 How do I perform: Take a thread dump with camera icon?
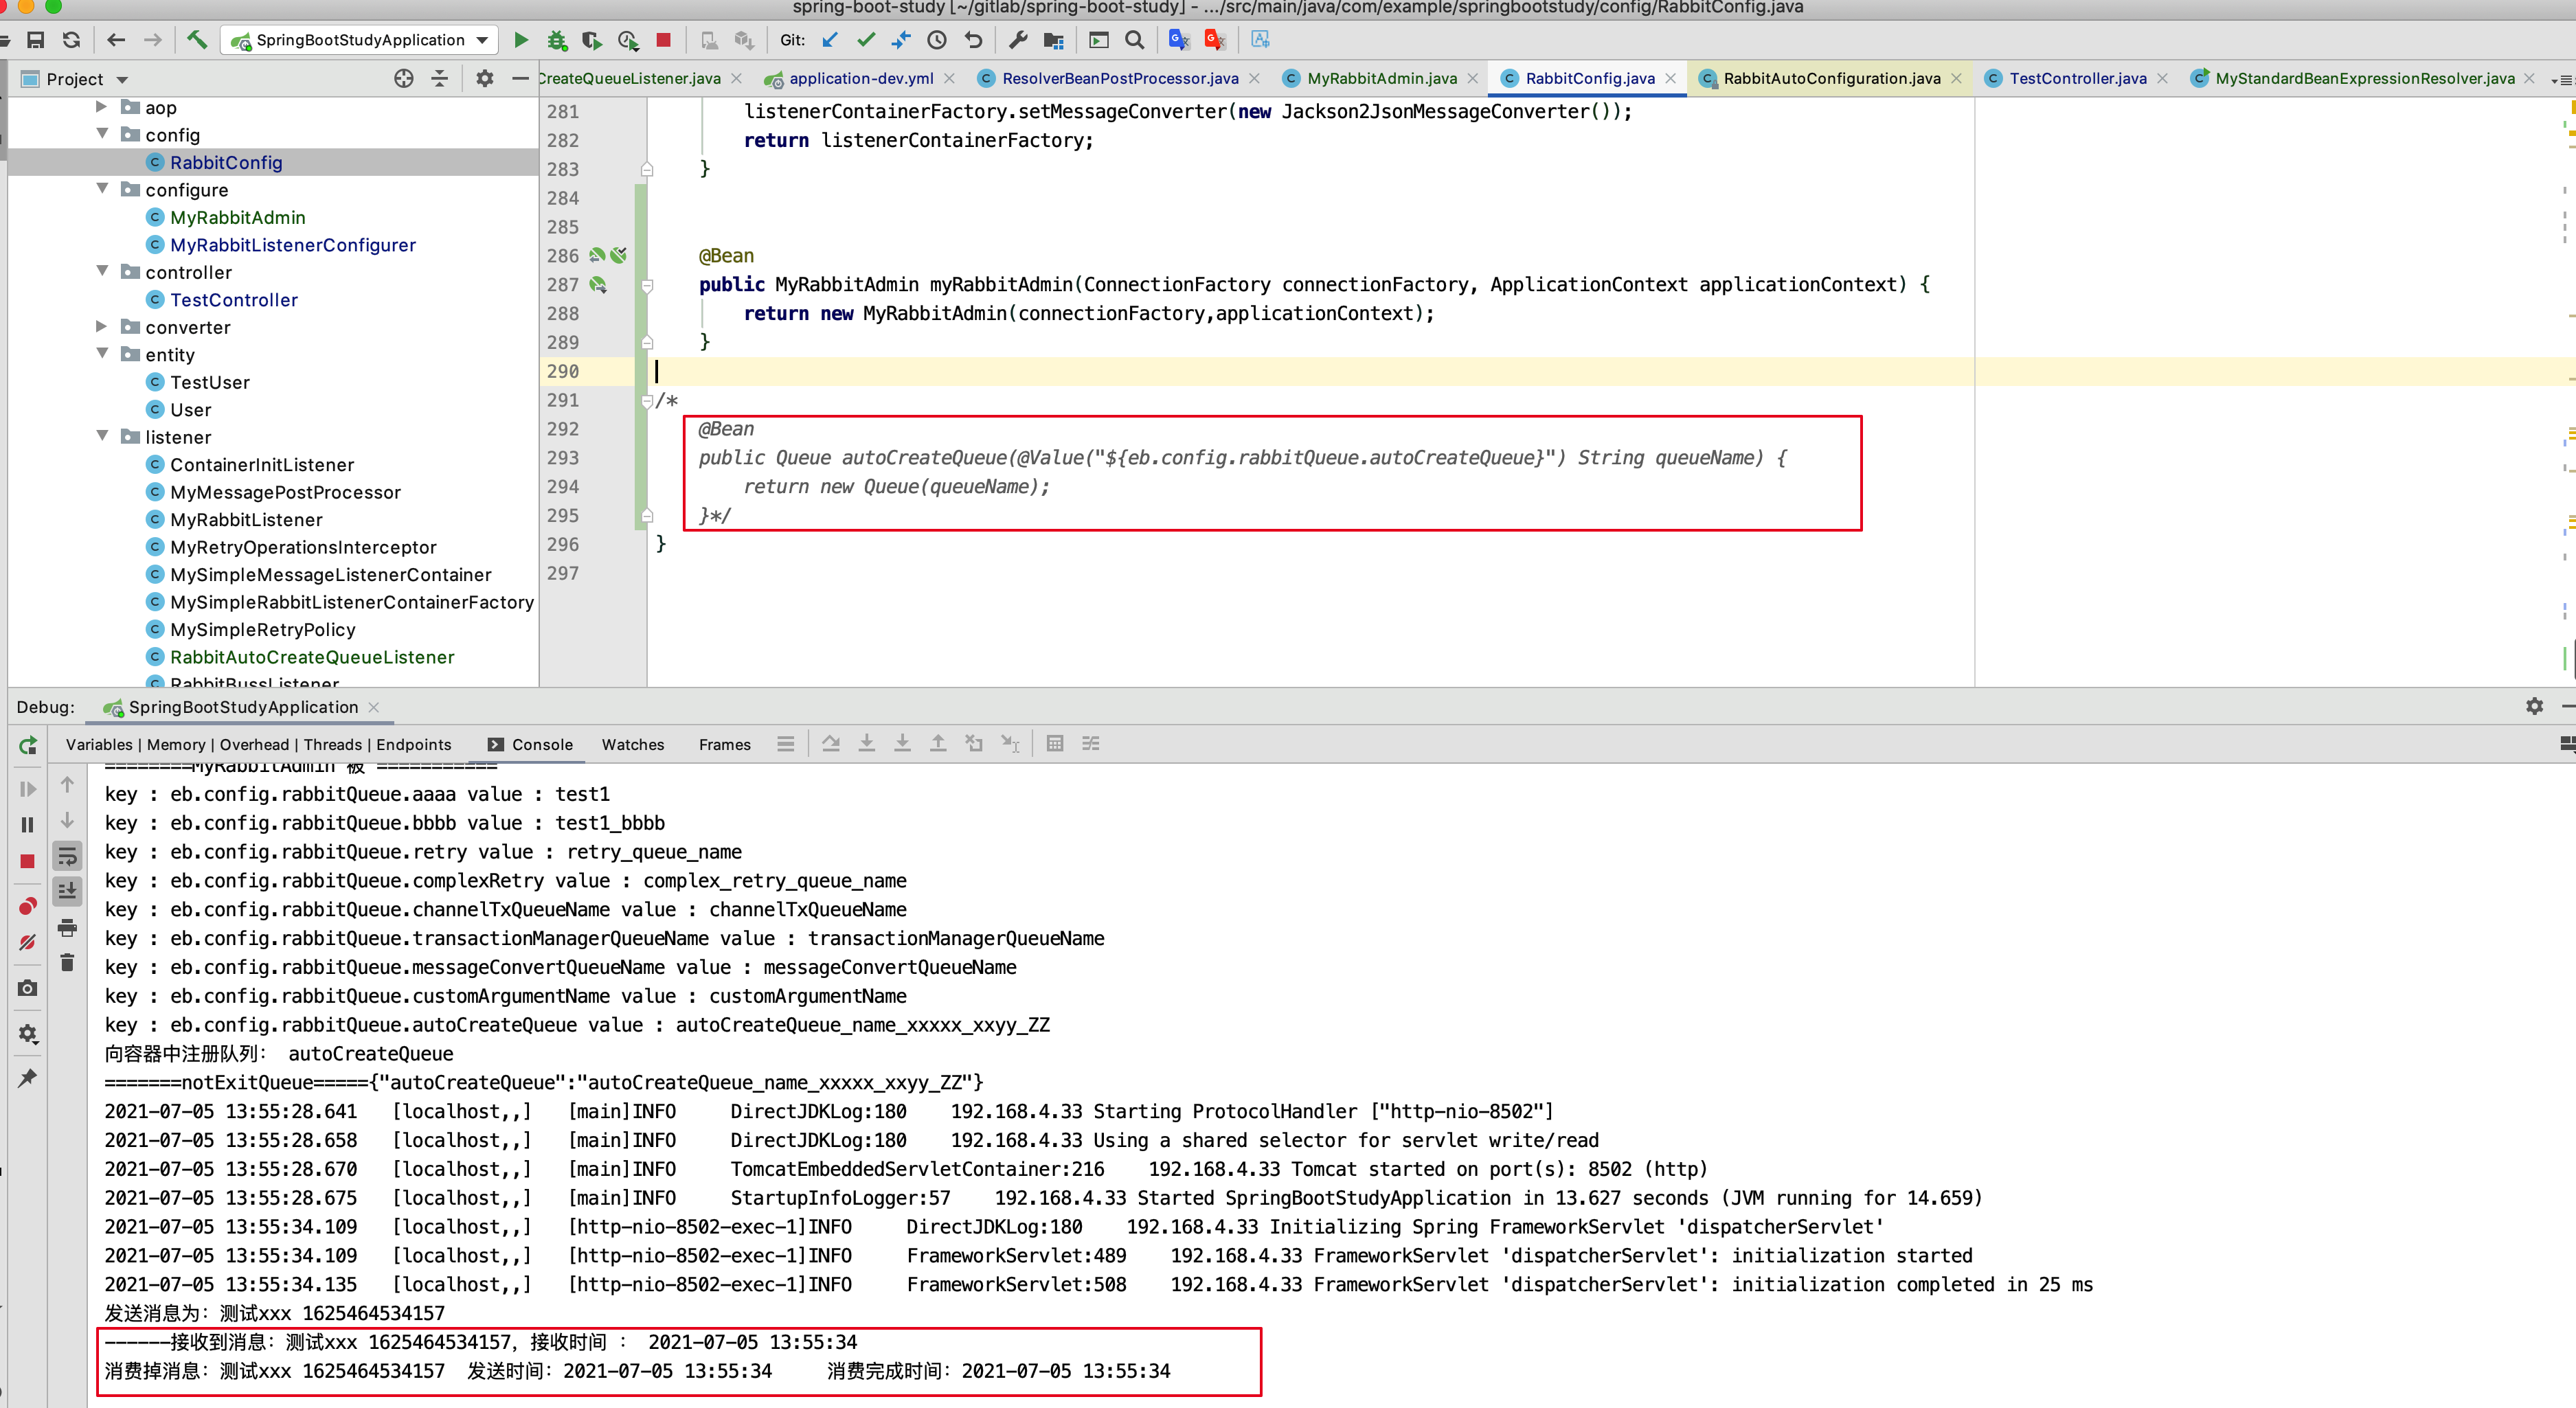click(x=27, y=988)
